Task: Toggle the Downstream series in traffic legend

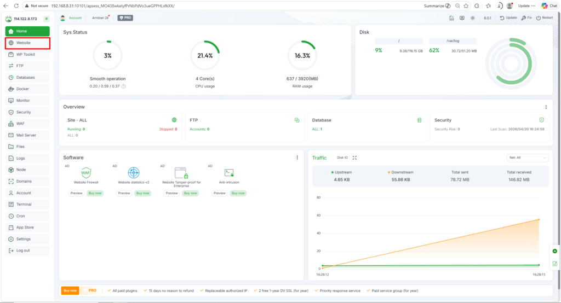Action: tap(402, 172)
